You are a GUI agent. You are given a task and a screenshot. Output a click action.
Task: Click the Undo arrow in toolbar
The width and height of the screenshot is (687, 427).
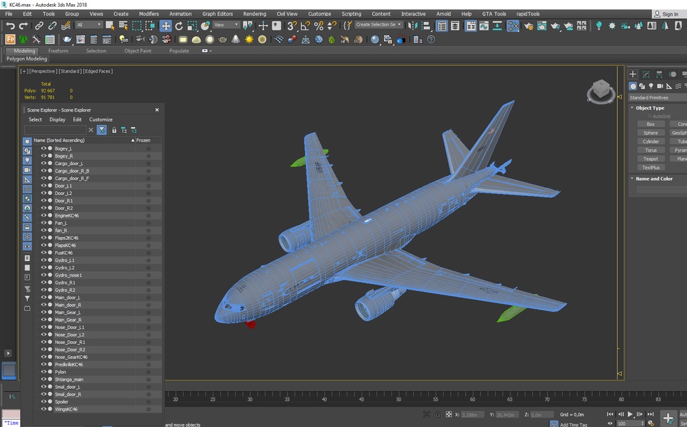click(x=10, y=26)
